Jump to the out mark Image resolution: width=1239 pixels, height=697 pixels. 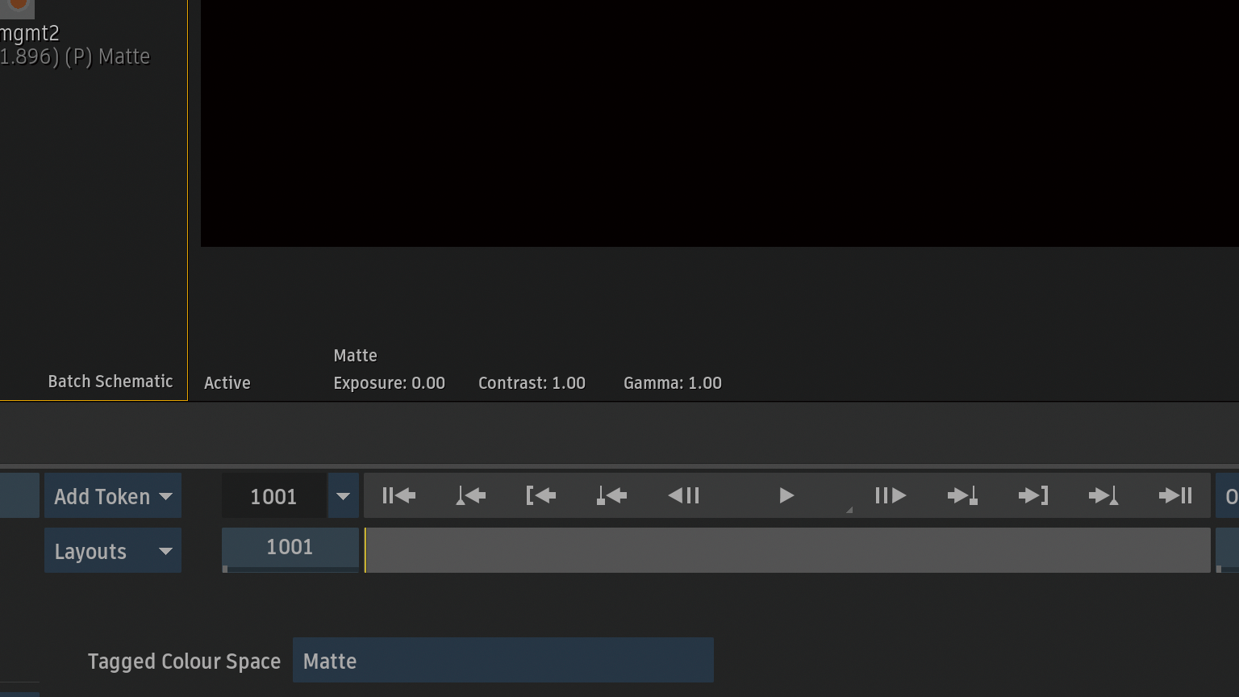[1033, 495]
